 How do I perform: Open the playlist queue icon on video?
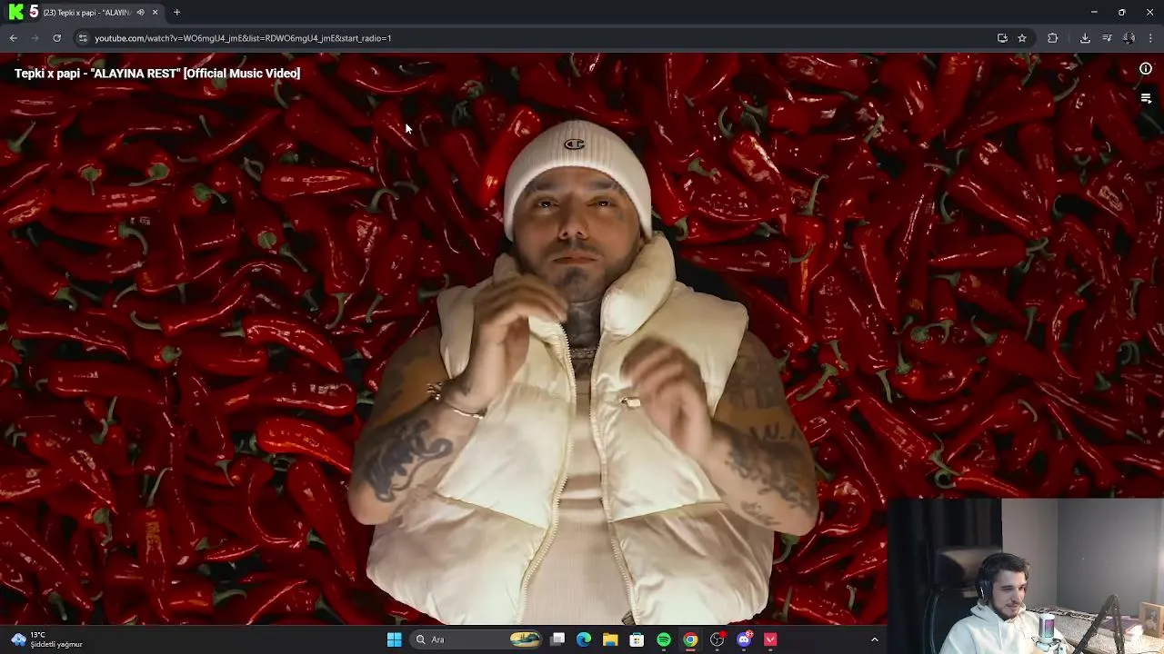(1146, 98)
